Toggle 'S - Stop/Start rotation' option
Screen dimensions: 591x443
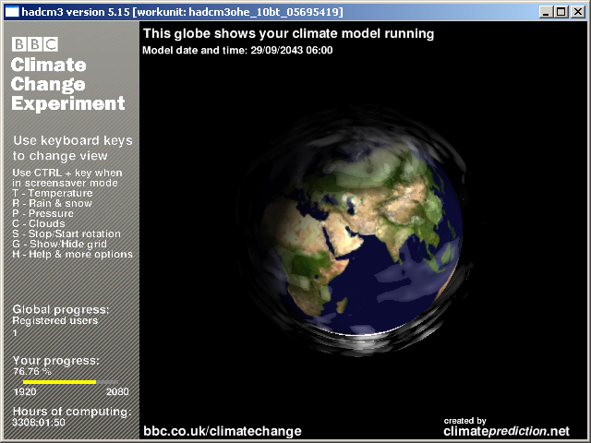pyautogui.click(x=66, y=233)
